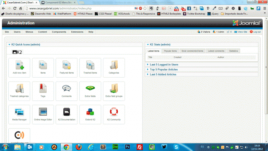Open the K2 Items icon
Viewport: 268px width, 151px height.
[x=43, y=67]
